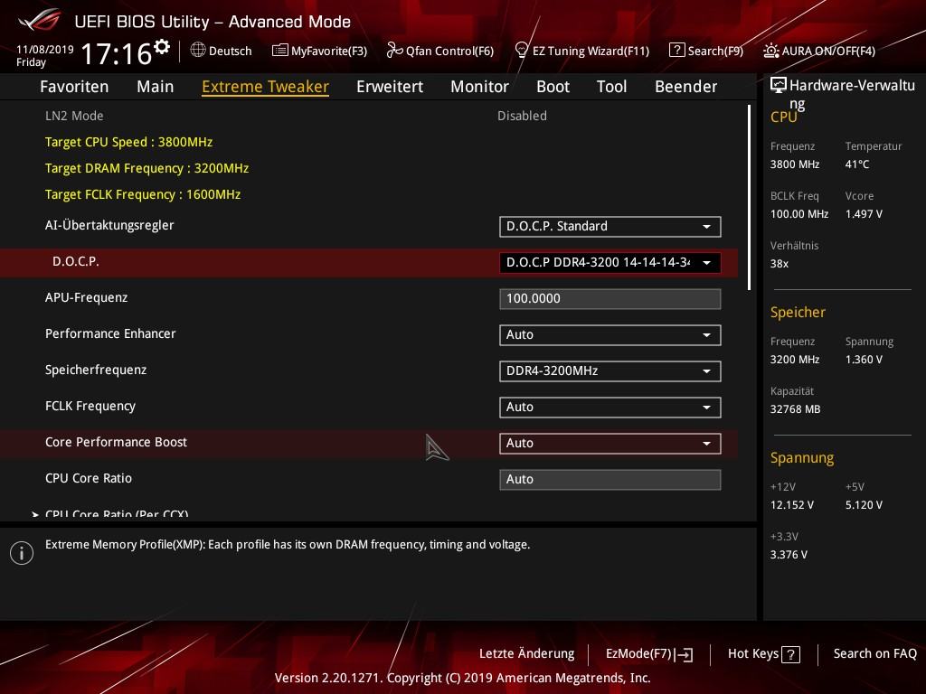Open Boot tab

pyautogui.click(x=553, y=87)
